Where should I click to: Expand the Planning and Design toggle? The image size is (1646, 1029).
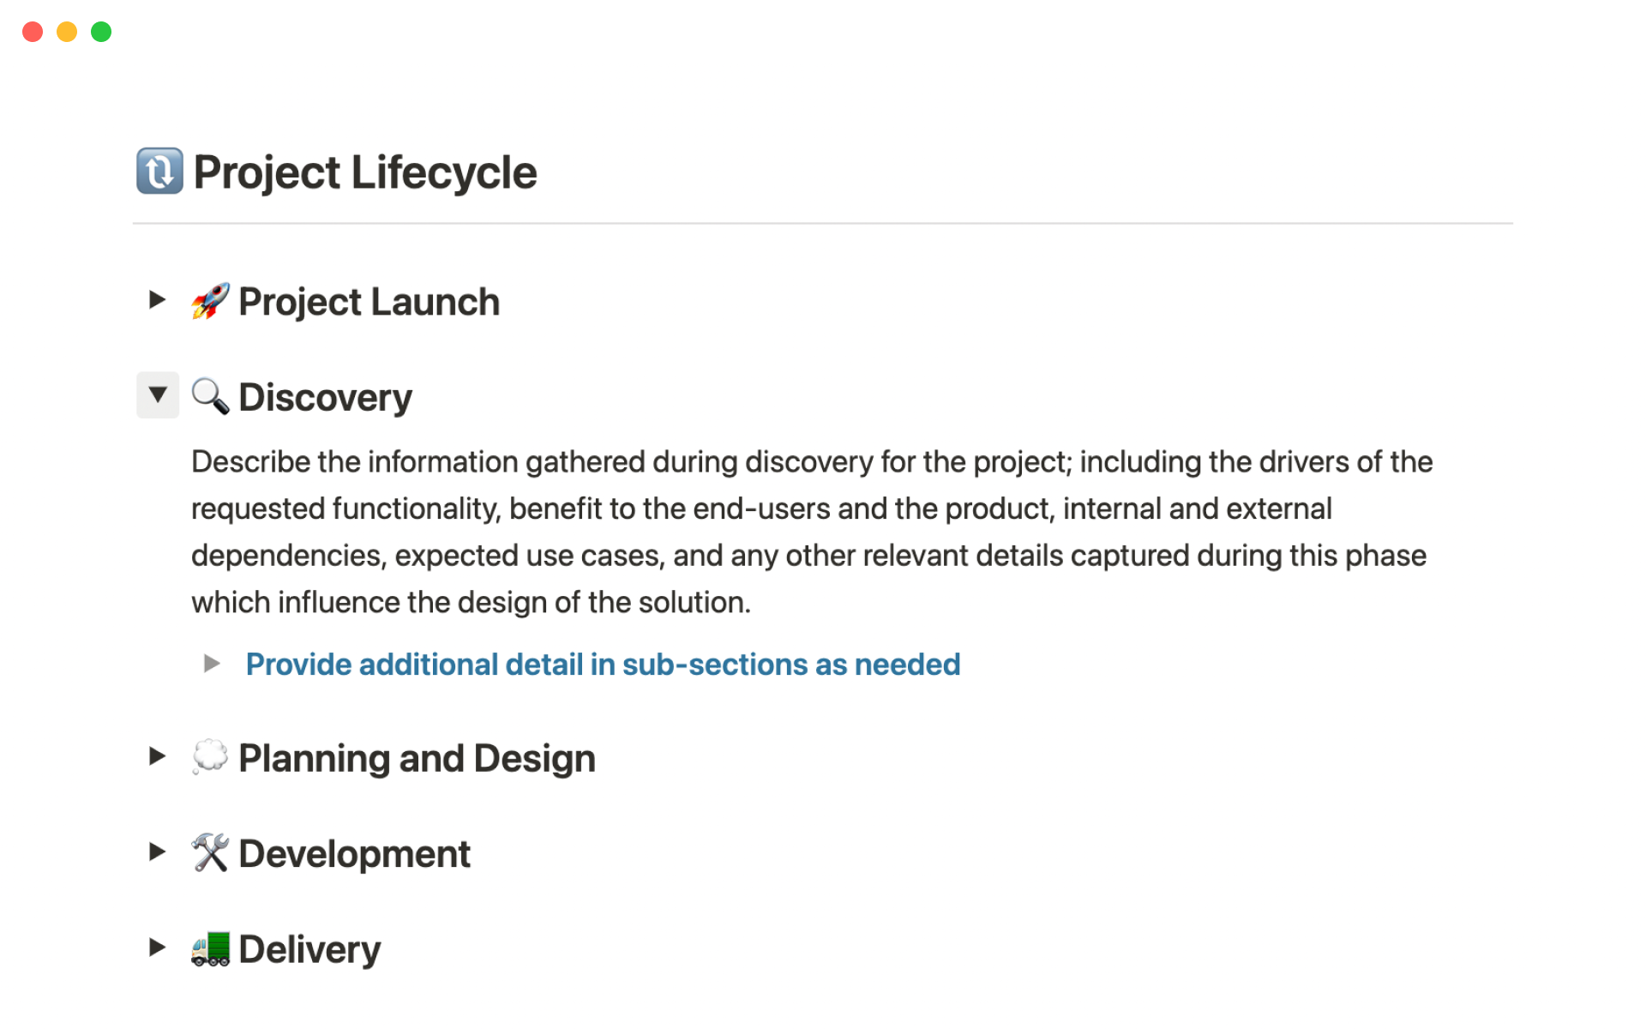[157, 755]
